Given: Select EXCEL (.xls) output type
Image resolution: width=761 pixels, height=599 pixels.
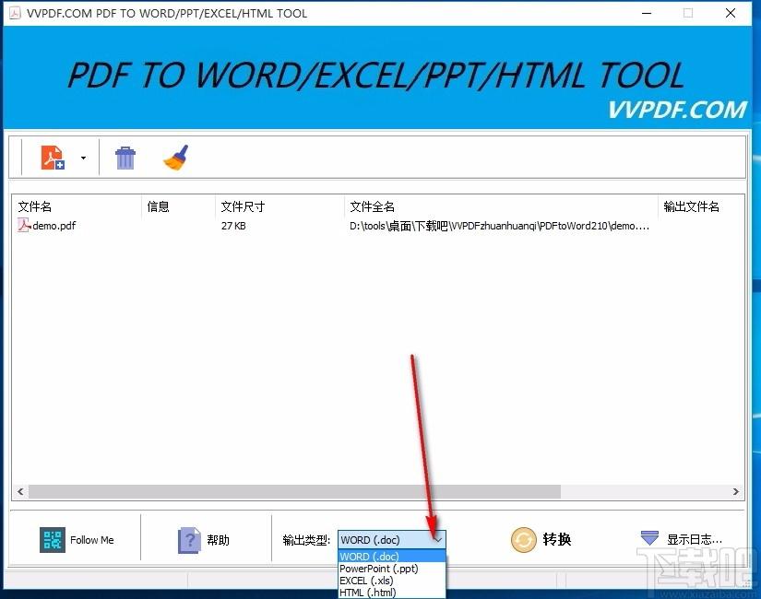Looking at the screenshot, I should coord(392,581).
